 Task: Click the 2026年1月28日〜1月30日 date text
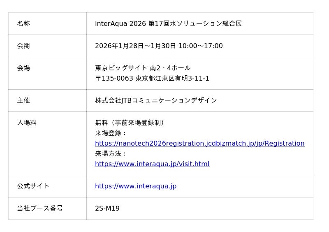point(135,46)
